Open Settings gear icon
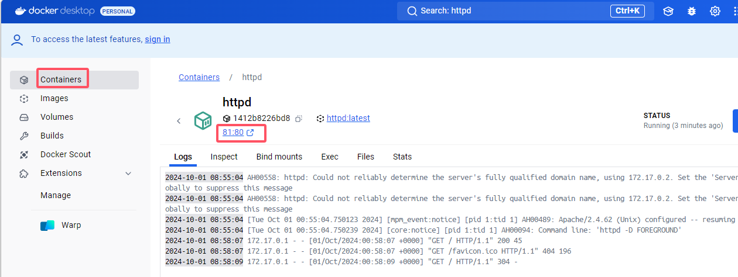This screenshot has height=277, width=738. [x=715, y=11]
